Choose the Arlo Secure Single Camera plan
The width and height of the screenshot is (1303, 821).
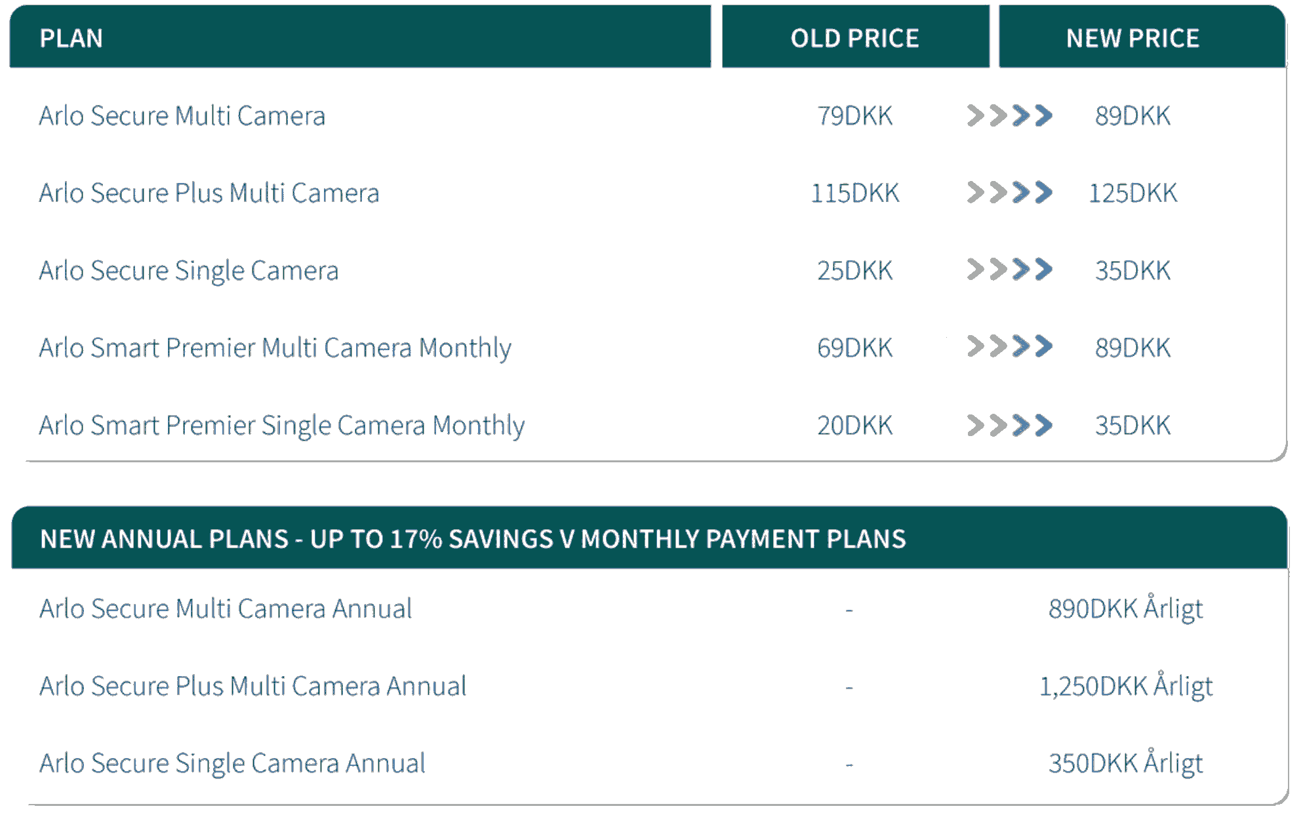click(188, 271)
